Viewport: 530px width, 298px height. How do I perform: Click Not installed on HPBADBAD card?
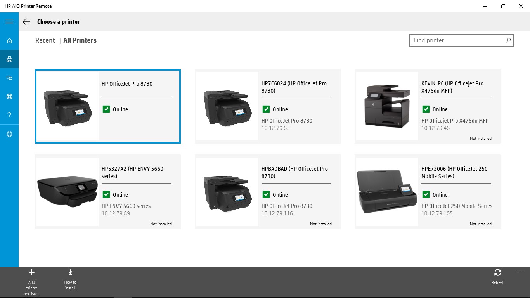(x=321, y=224)
